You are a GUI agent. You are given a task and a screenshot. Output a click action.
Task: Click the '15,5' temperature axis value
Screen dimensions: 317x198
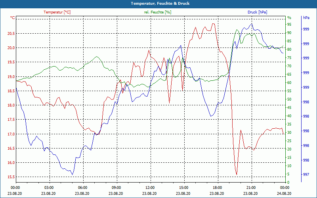tap(11, 177)
